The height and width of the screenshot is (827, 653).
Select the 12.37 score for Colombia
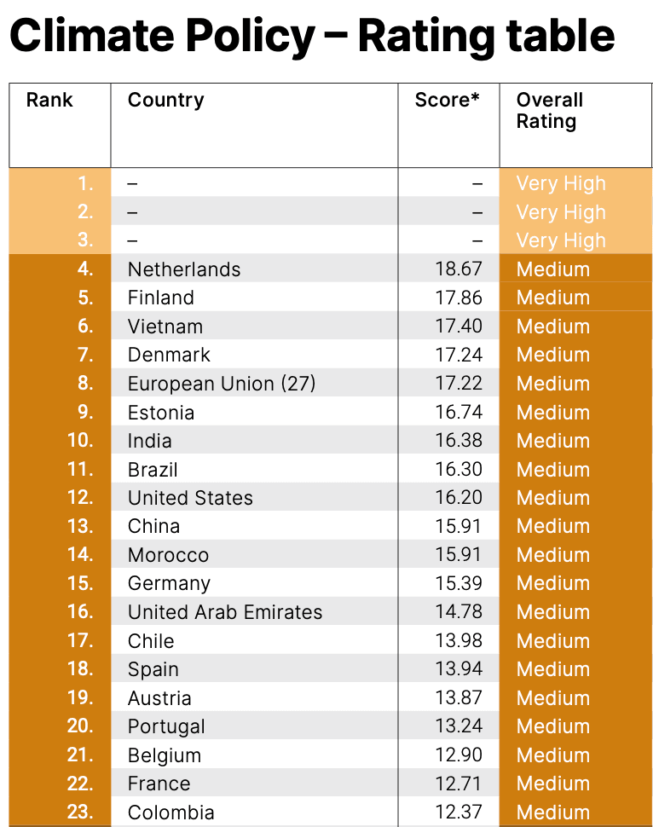coord(459,813)
